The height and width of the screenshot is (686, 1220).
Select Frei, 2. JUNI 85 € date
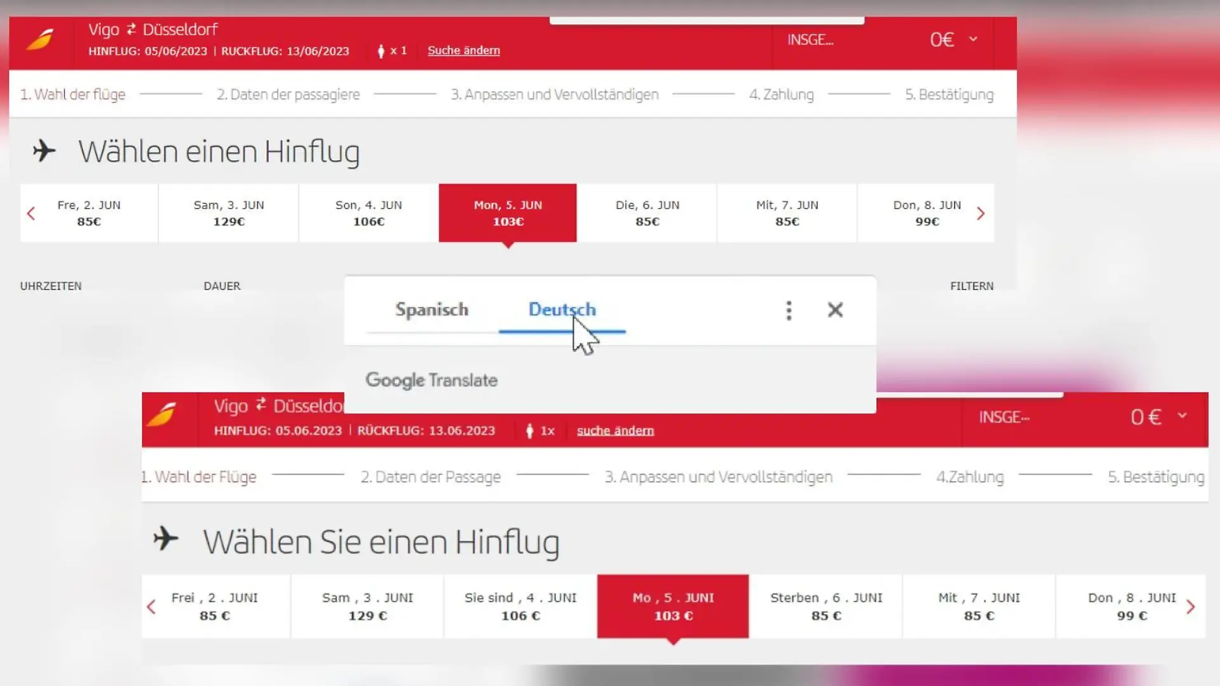(215, 607)
